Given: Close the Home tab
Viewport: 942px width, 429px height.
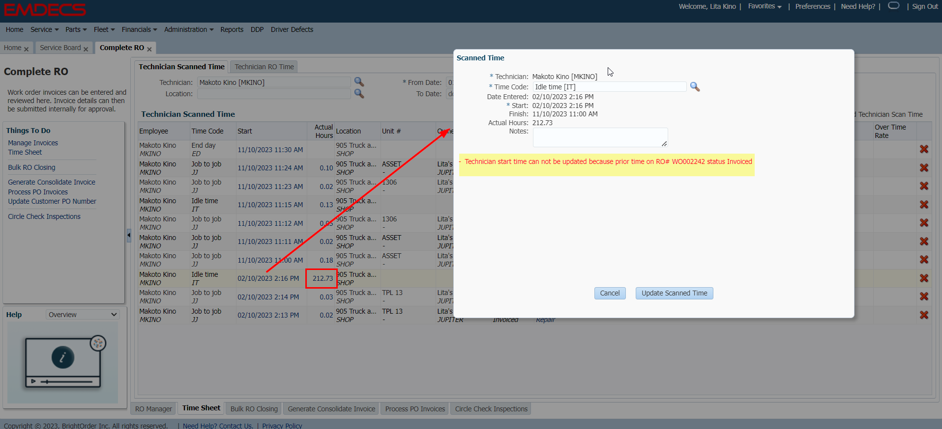Looking at the screenshot, I should coord(26,49).
